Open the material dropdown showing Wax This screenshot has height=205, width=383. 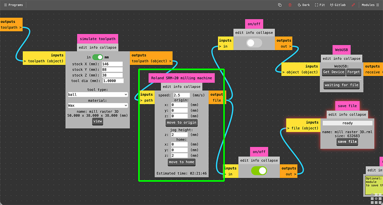tap(98, 105)
